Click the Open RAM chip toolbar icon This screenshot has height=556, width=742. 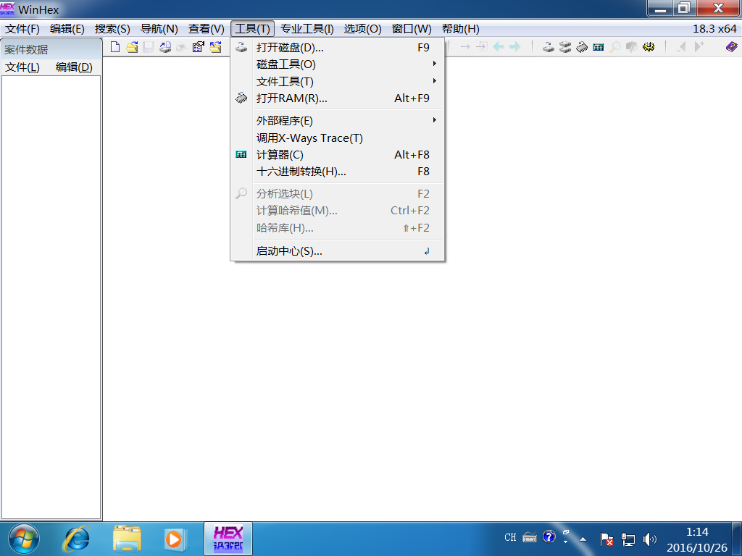[582, 47]
